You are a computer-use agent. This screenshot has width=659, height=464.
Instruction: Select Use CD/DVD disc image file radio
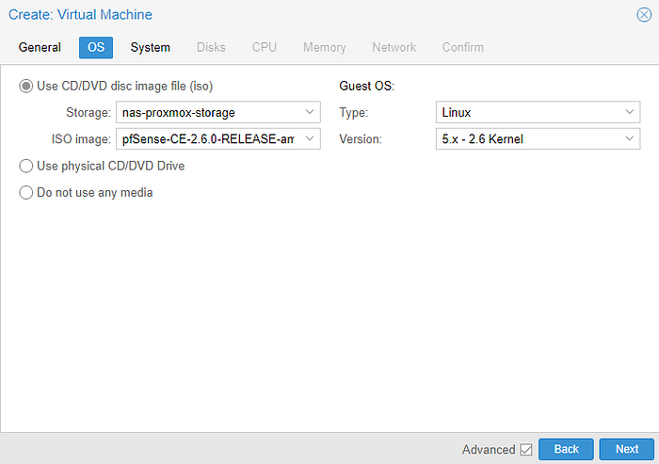point(26,87)
